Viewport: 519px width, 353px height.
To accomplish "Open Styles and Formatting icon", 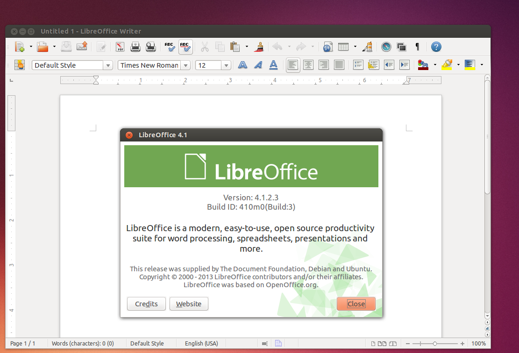I will [20, 64].
